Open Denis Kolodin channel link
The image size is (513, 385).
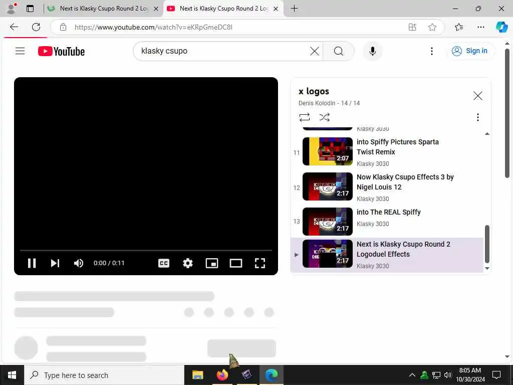tap(317, 103)
